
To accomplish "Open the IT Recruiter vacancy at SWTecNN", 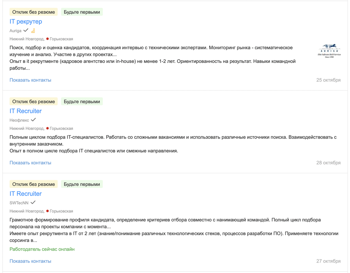I will point(26,194).
